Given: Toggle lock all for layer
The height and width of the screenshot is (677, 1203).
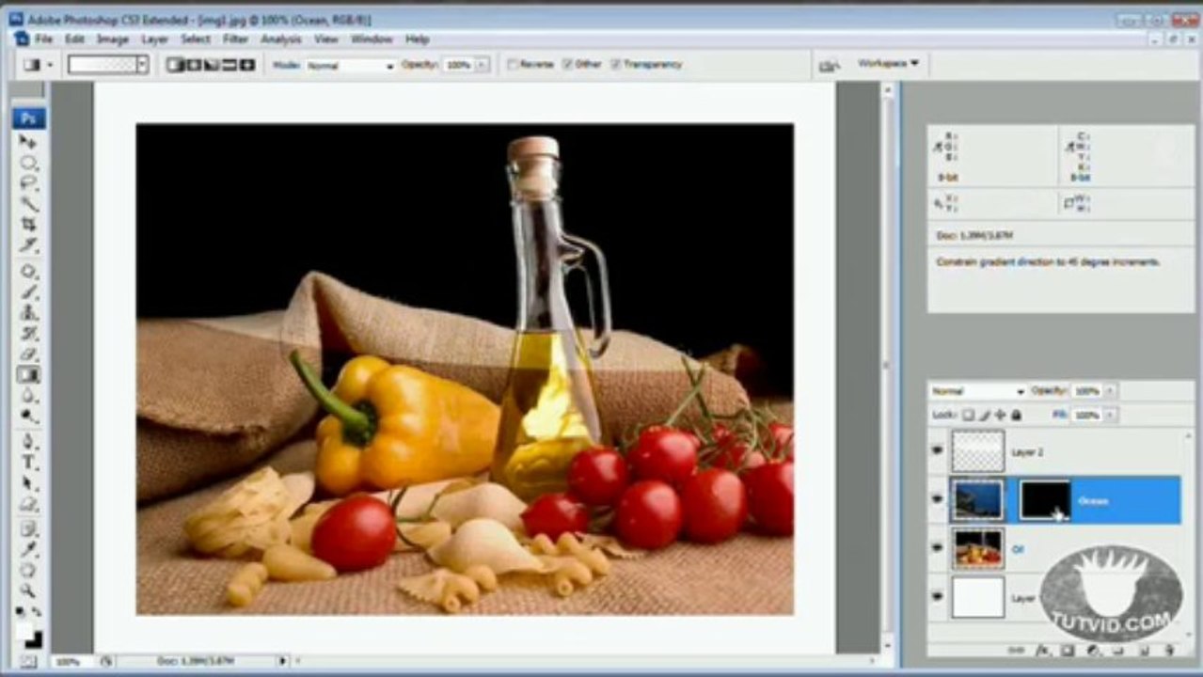Looking at the screenshot, I should pyautogui.click(x=1016, y=415).
